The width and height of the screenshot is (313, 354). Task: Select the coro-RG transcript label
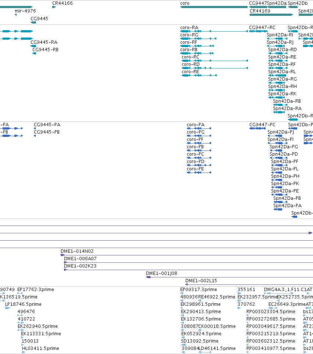click(189, 35)
